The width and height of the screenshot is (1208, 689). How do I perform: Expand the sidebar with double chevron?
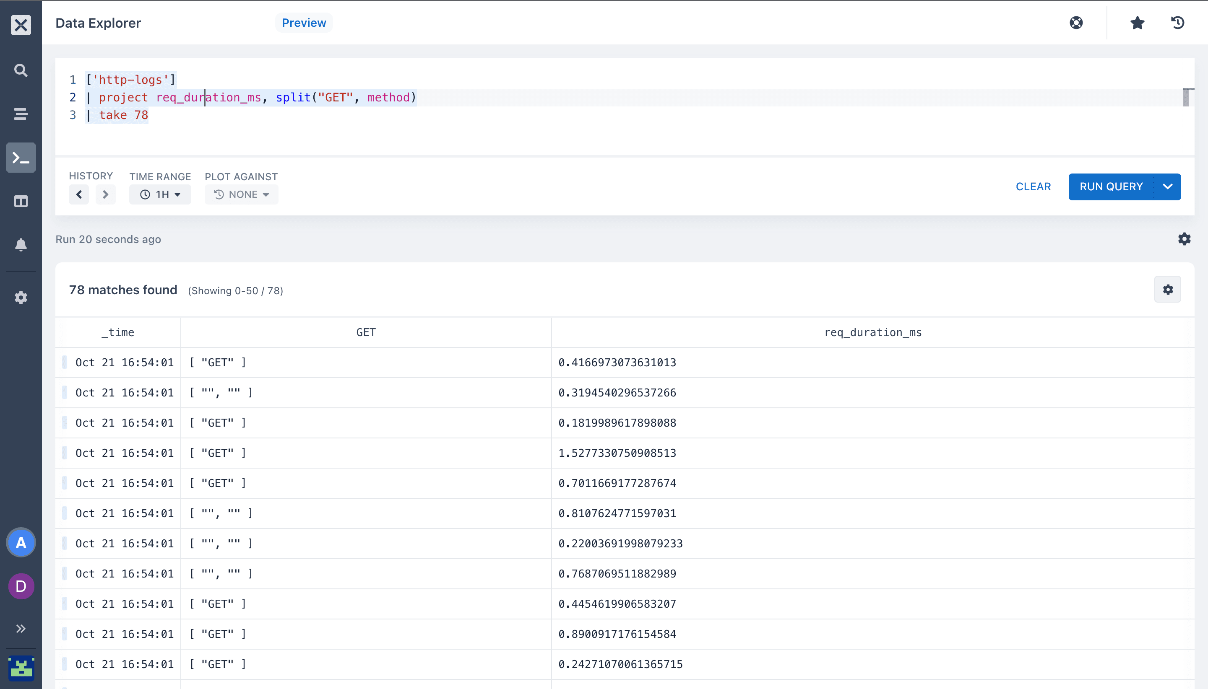[21, 628]
